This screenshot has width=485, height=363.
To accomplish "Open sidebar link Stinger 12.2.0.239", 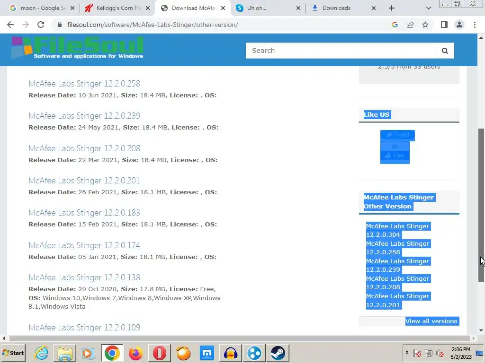I will 398,266.
